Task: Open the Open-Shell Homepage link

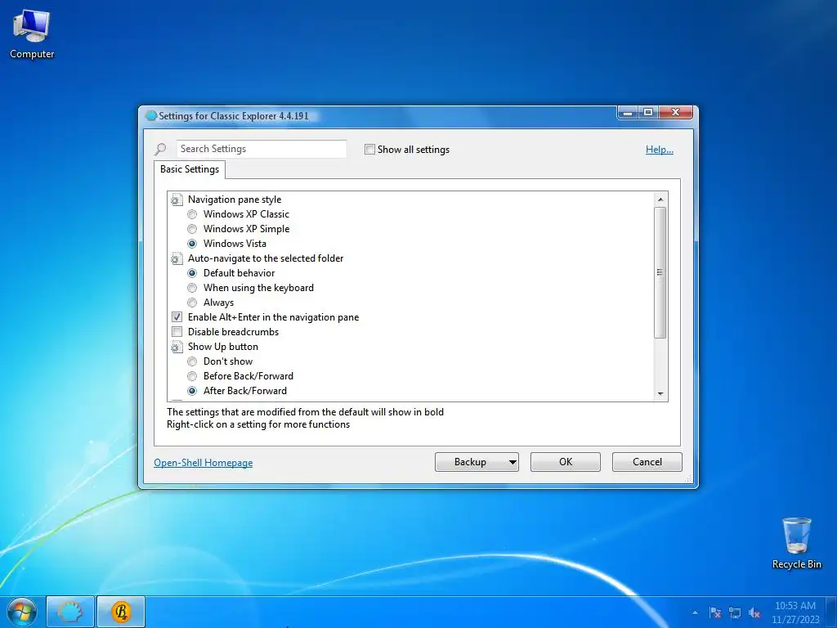Action: [204, 463]
